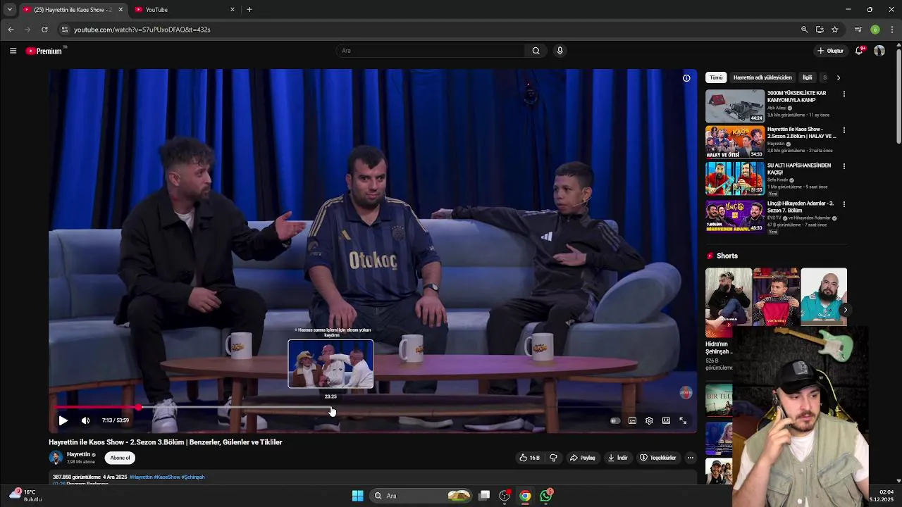
Task: Open more actions ellipsis under video
Action: click(691, 458)
